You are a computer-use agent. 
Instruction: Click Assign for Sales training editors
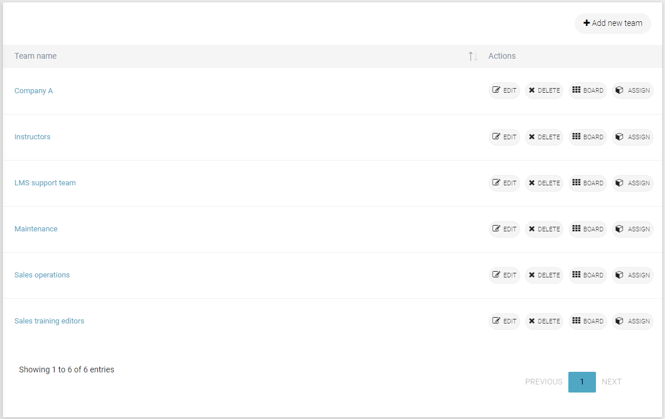(x=632, y=321)
